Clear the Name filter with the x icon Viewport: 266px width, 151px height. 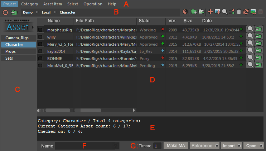[116, 146]
